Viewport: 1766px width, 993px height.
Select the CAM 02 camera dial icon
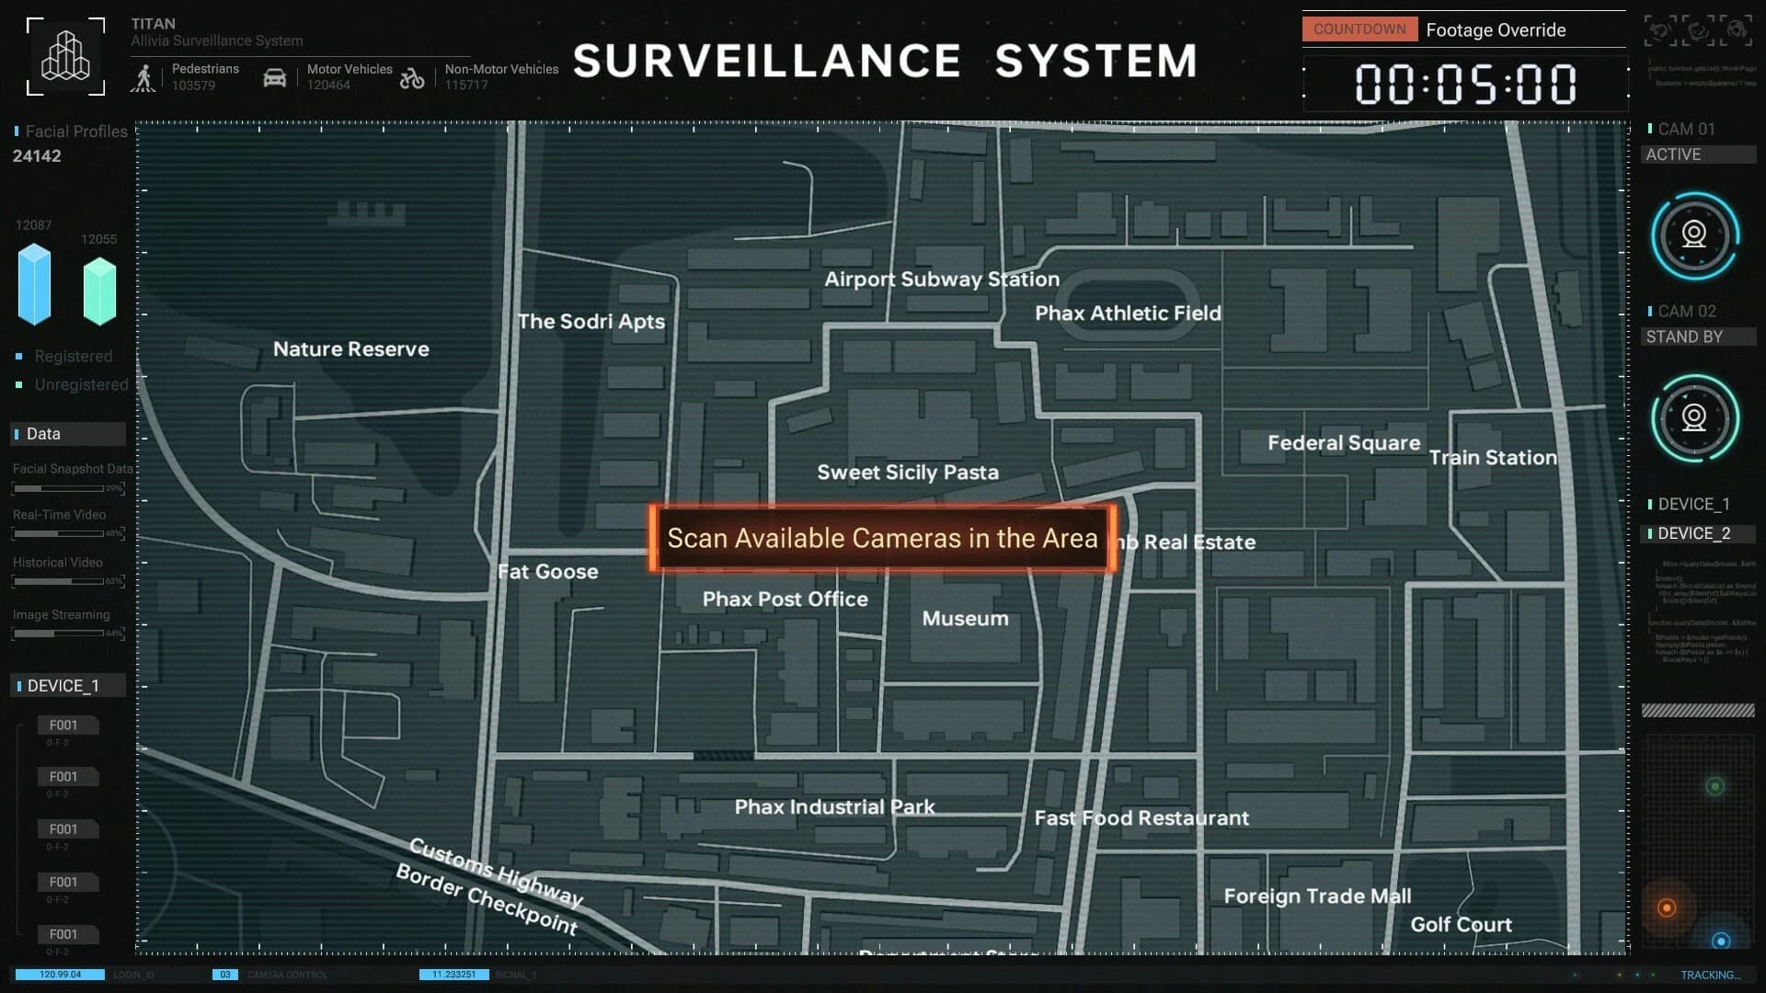[x=1694, y=418]
